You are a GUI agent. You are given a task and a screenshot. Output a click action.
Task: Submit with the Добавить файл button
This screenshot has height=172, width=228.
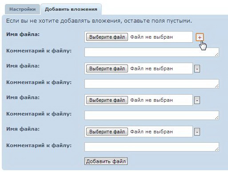(106, 161)
